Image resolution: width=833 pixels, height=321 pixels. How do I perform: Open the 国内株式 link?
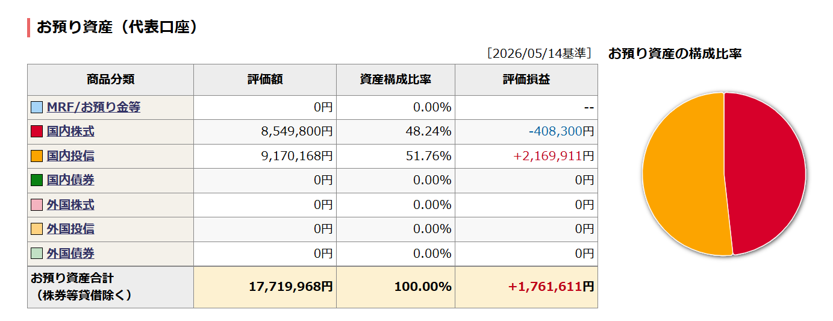pos(70,132)
